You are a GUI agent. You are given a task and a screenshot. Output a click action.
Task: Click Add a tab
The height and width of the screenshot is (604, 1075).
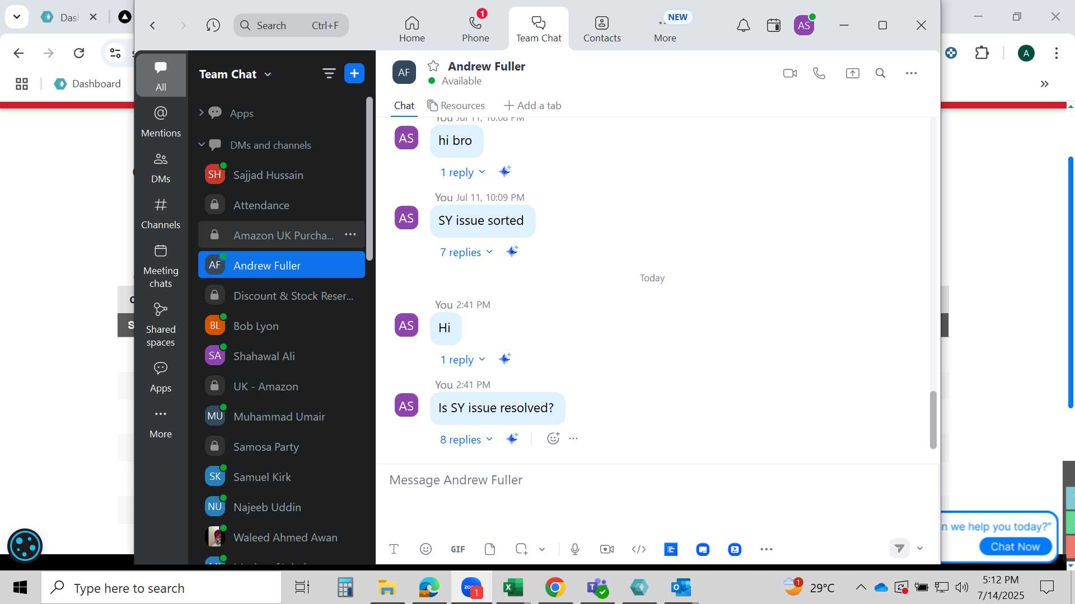pyautogui.click(x=532, y=105)
